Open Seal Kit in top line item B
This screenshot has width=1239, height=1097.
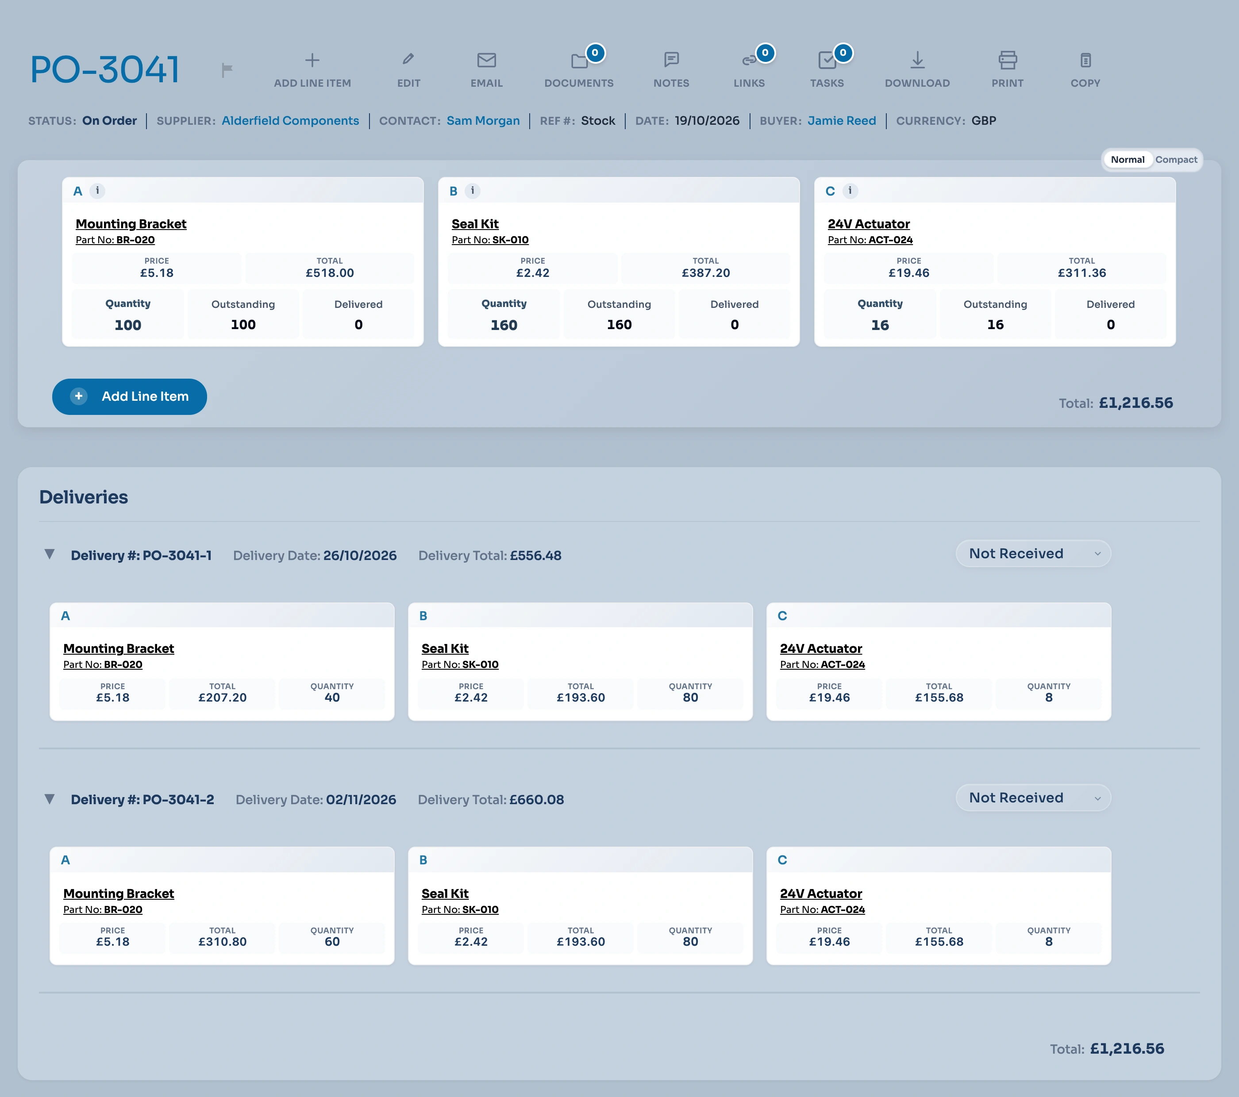coord(475,224)
